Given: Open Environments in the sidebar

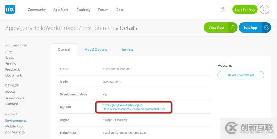Looking at the screenshot, I should (16, 121).
